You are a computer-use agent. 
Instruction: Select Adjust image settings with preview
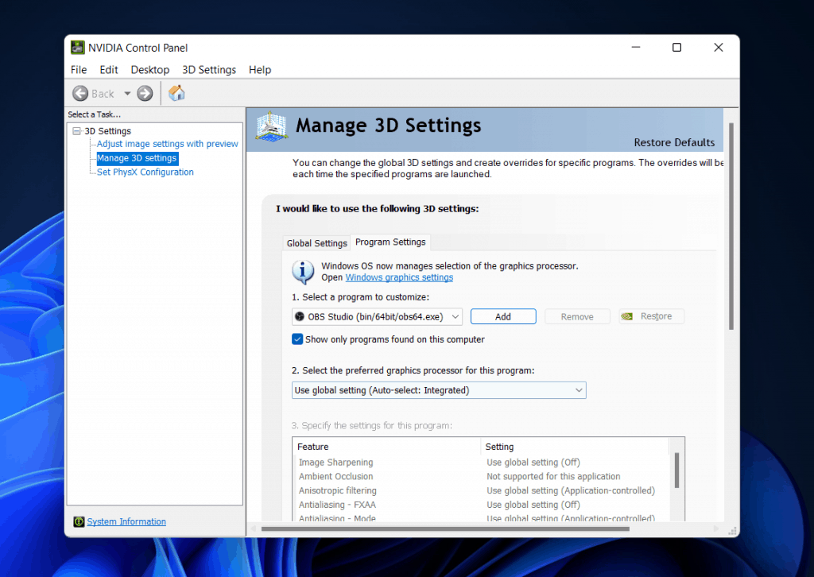tap(167, 144)
